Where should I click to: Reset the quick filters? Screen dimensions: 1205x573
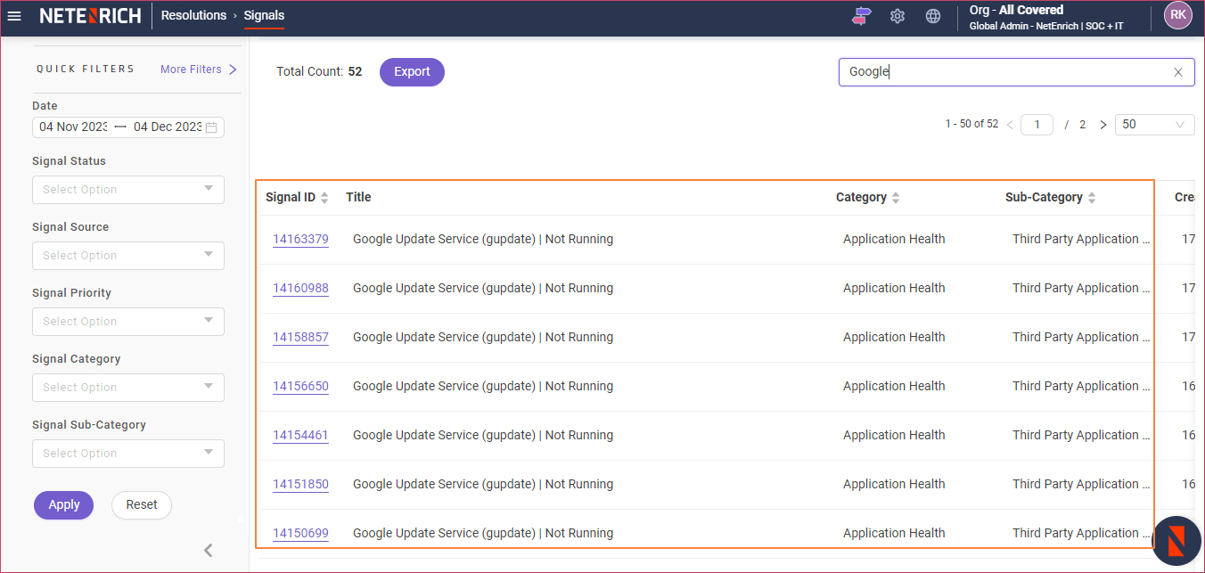[142, 505]
